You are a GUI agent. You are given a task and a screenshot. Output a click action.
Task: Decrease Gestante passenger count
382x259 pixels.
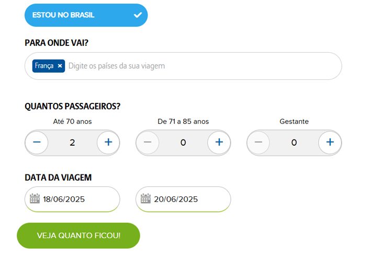pos(259,142)
